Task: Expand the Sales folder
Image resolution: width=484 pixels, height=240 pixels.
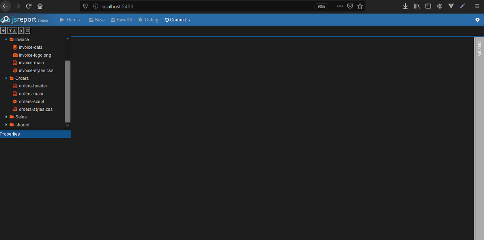Action: click(x=6, y=116)
